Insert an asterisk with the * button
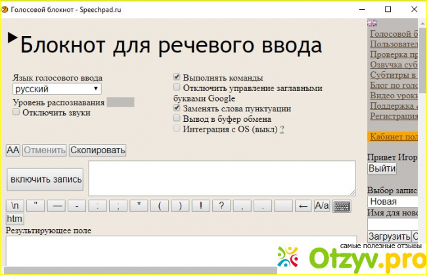Viewport: 427px width, 275px height. (x=139, y=206)
